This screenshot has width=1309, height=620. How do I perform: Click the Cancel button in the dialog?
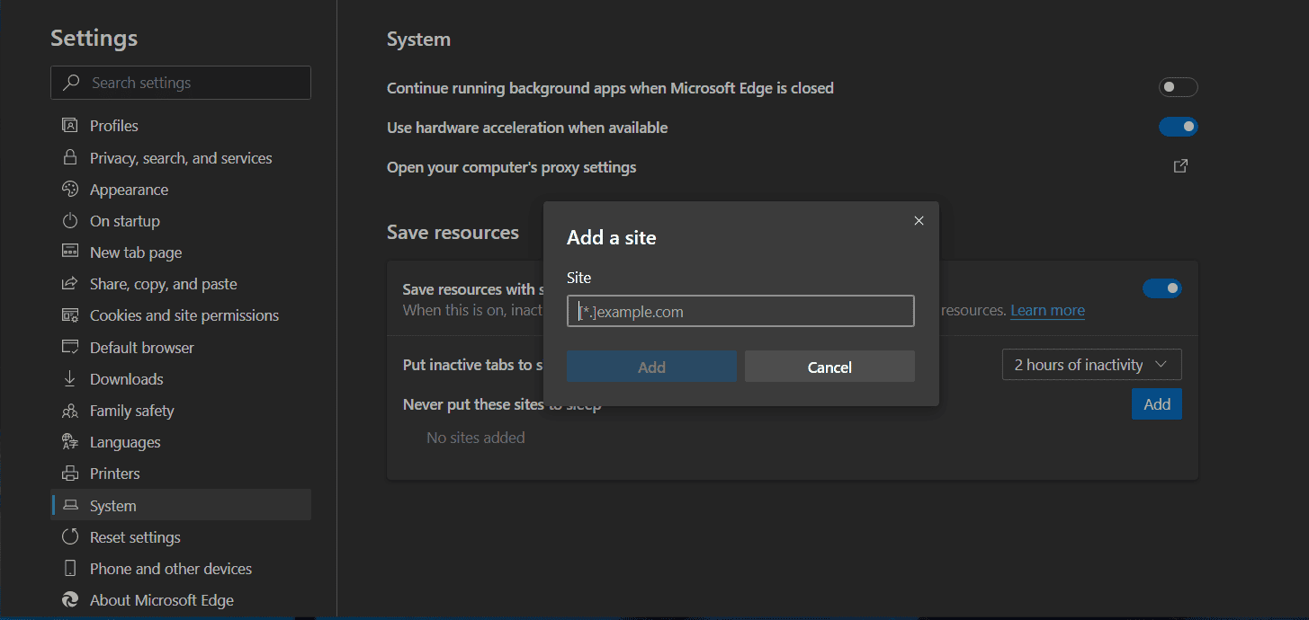click(x=829, y=367)
